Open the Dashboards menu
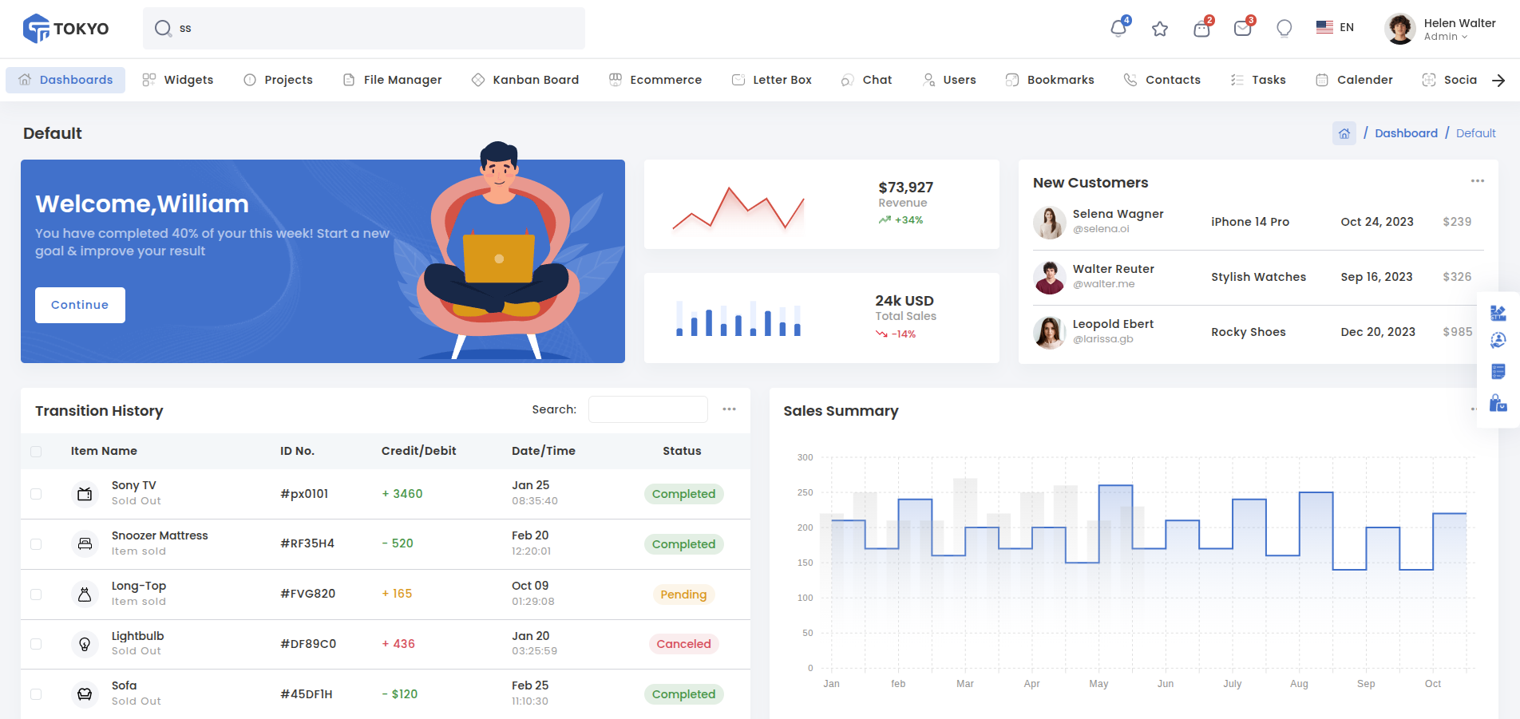Screen dimensions: 1520x719 [65, 80]
